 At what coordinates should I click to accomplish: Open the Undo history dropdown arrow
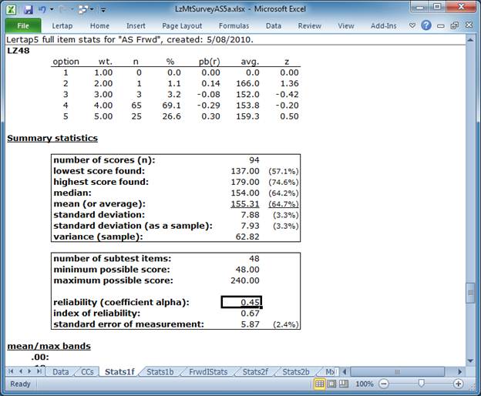(x=52, y=9)
